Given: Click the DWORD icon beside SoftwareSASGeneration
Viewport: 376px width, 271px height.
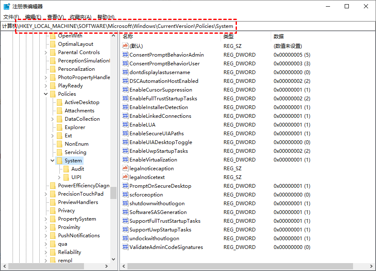Looking at the screenshot, I should pos(125,212).
